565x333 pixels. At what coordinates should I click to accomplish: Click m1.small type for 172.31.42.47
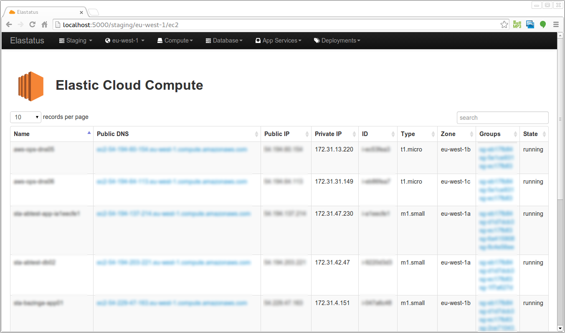[413, 262]
